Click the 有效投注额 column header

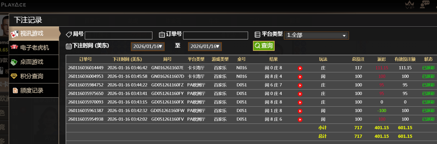405,59
